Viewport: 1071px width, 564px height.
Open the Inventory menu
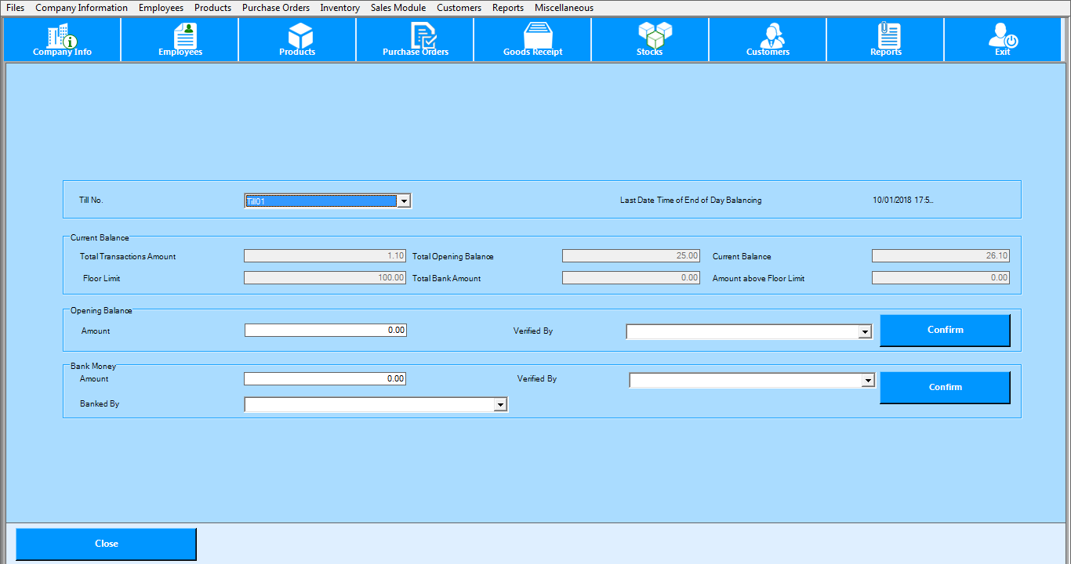point(340,8)
